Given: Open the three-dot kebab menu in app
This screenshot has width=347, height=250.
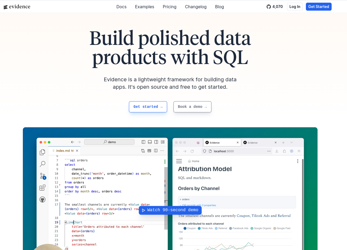Looking at the screenshot, I should tap(298, 161).
